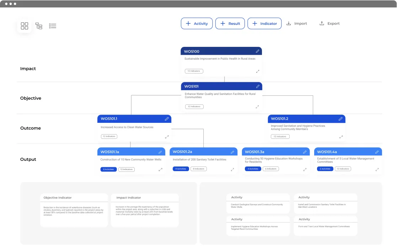This screenshot has width=397, height=251.
Task: Edit the WOS101.2 outcome card
Action: coord(340,119)
